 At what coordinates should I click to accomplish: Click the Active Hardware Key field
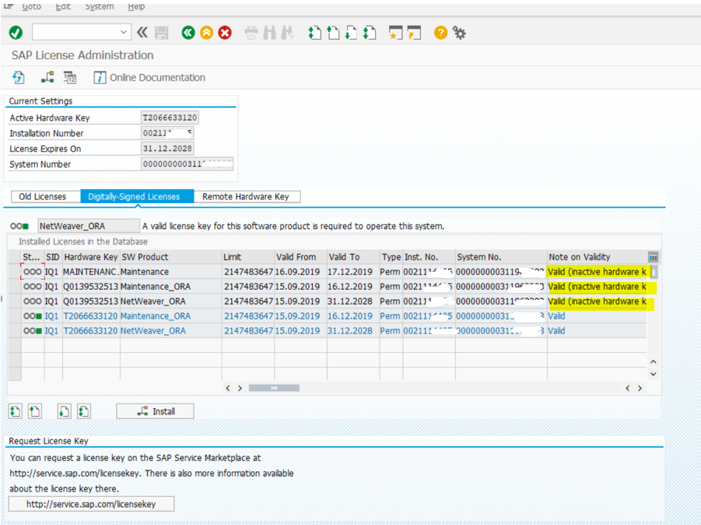(x=170, y=118)
